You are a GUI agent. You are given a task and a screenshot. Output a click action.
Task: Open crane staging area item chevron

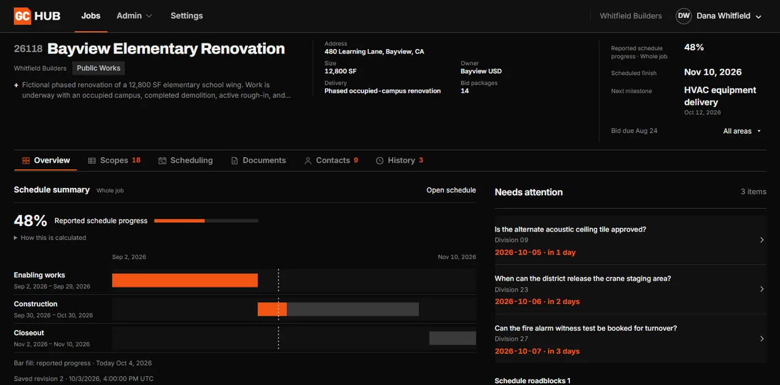point(762,289)
